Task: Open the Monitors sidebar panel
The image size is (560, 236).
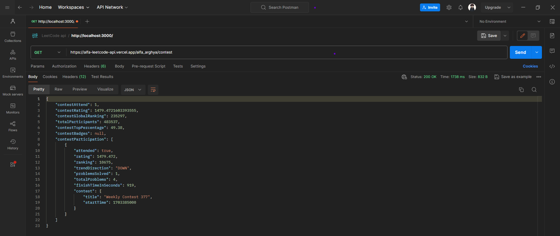Action: (x=13, y=109)
